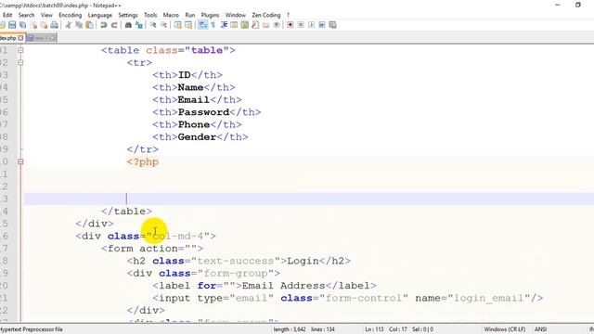Open the Window menu

[236, 15]
